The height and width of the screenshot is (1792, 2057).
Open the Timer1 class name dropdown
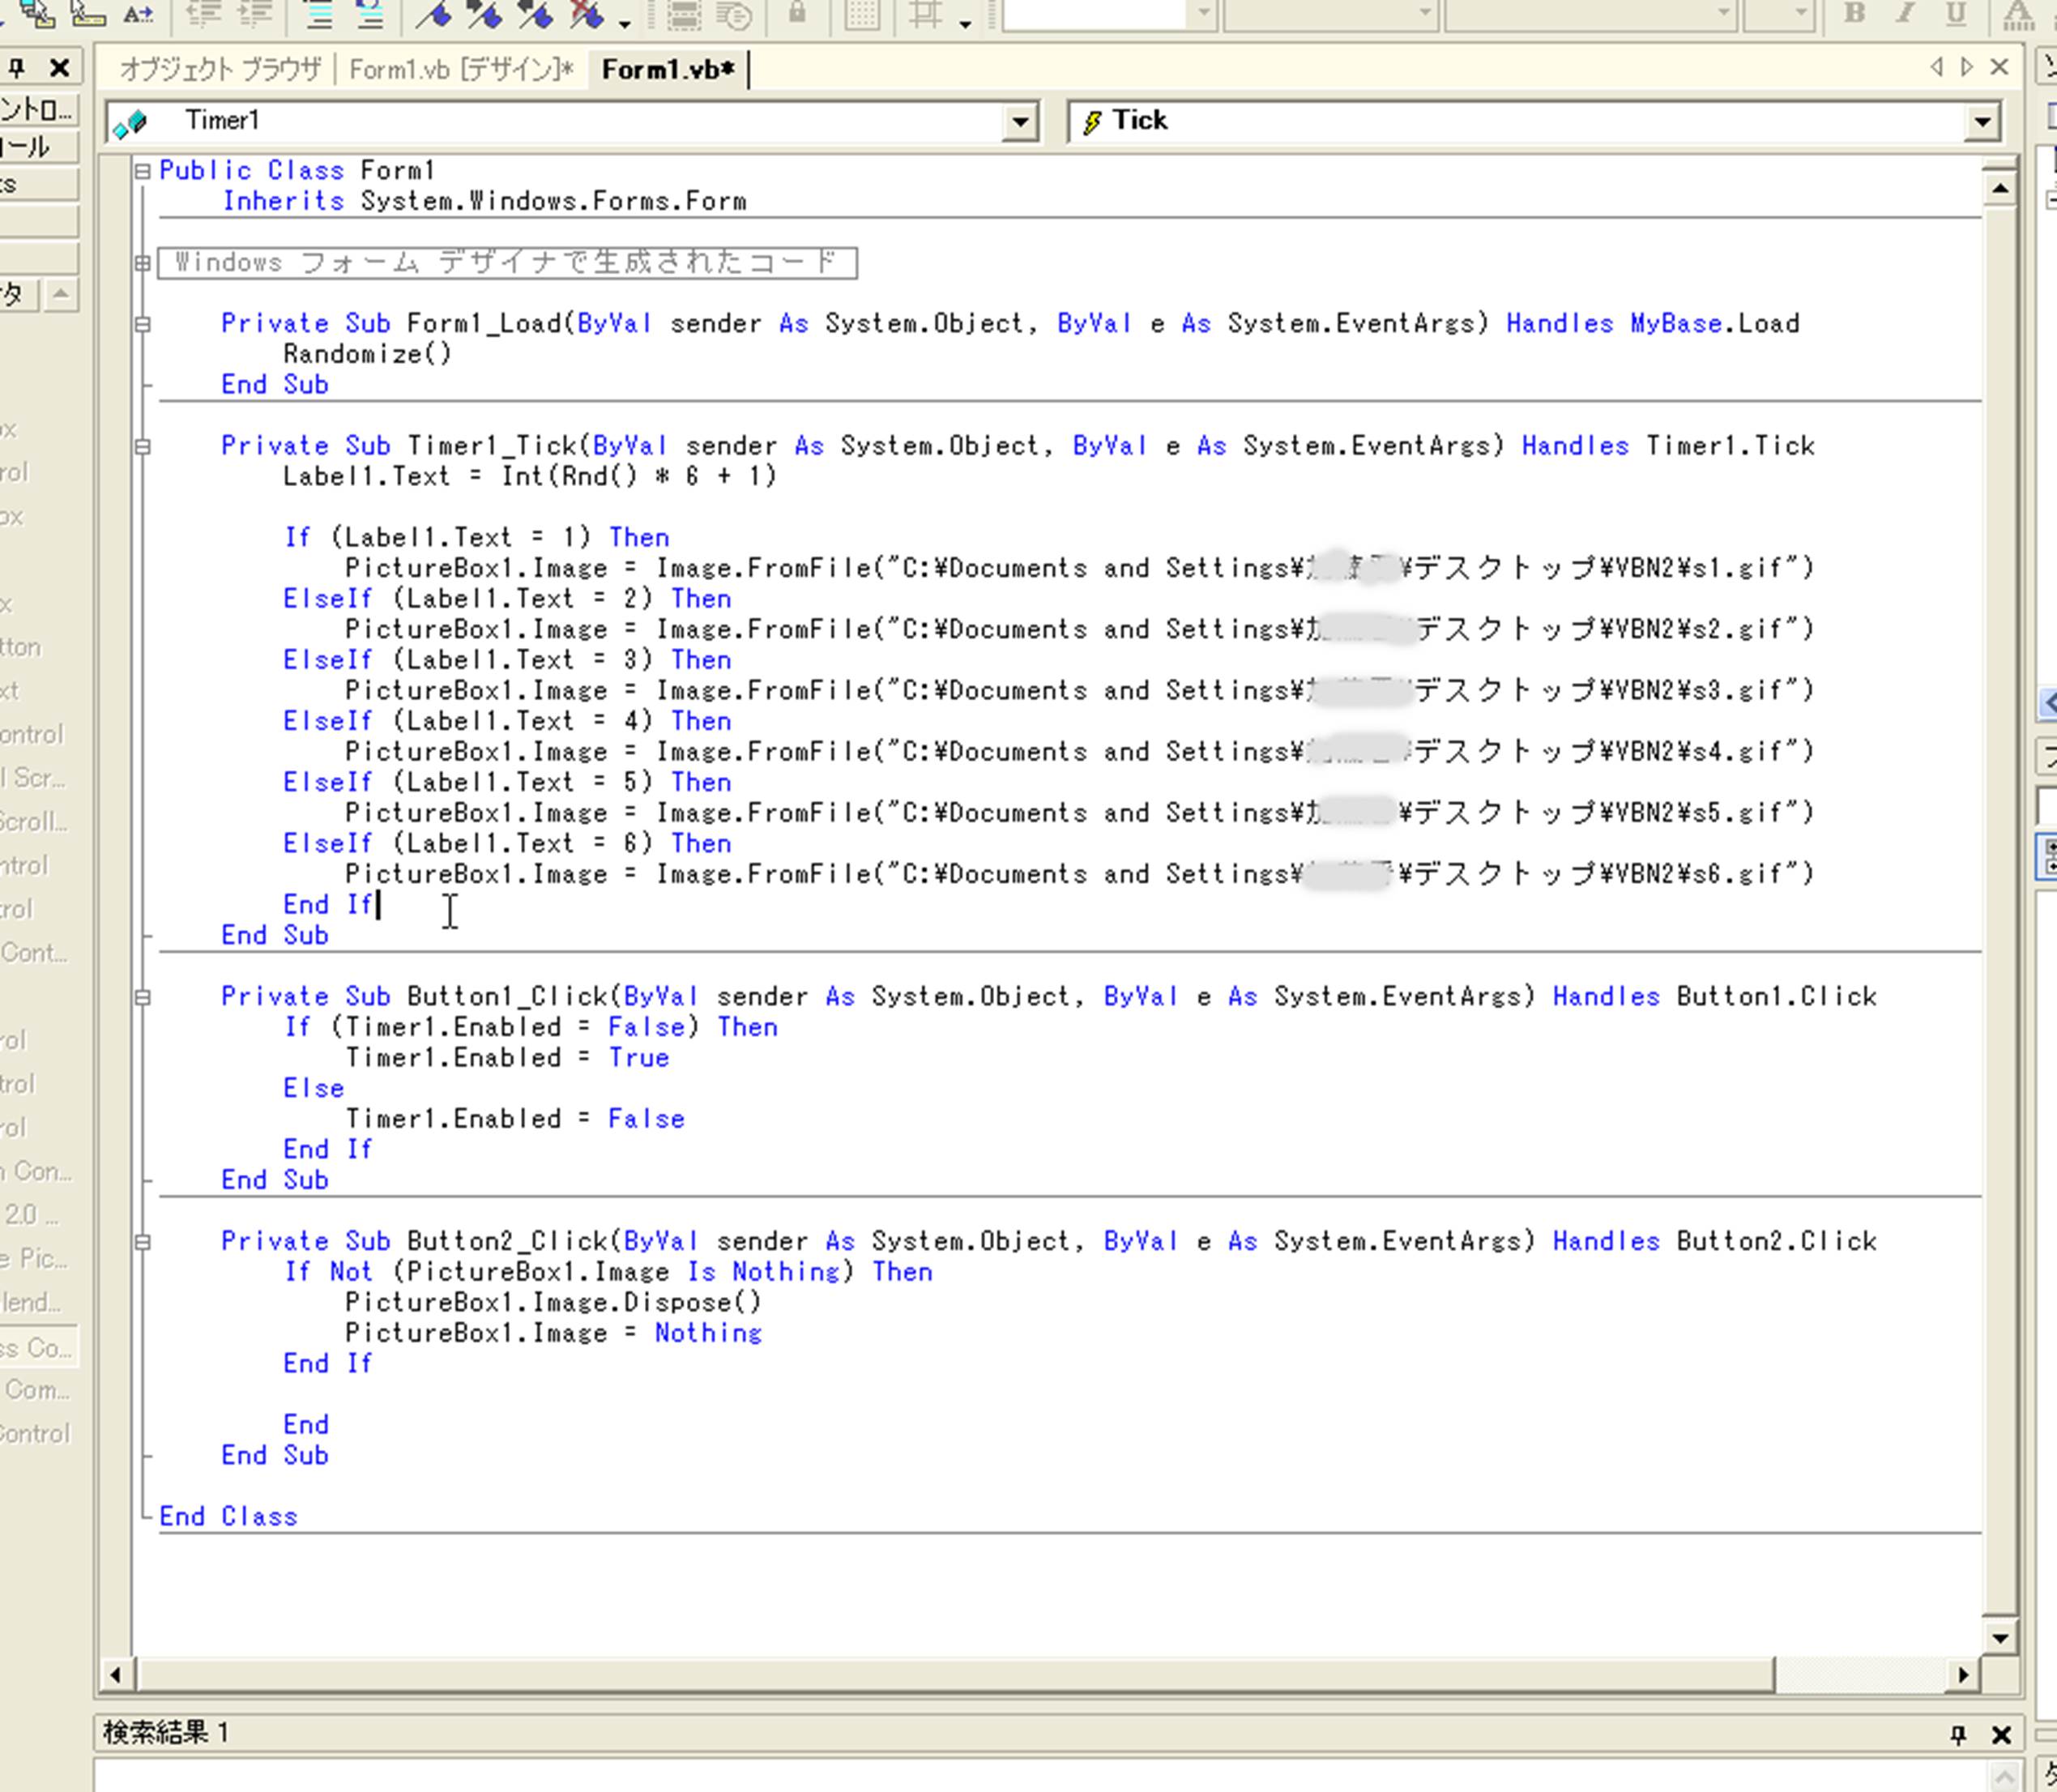(x=1019, y=122)
